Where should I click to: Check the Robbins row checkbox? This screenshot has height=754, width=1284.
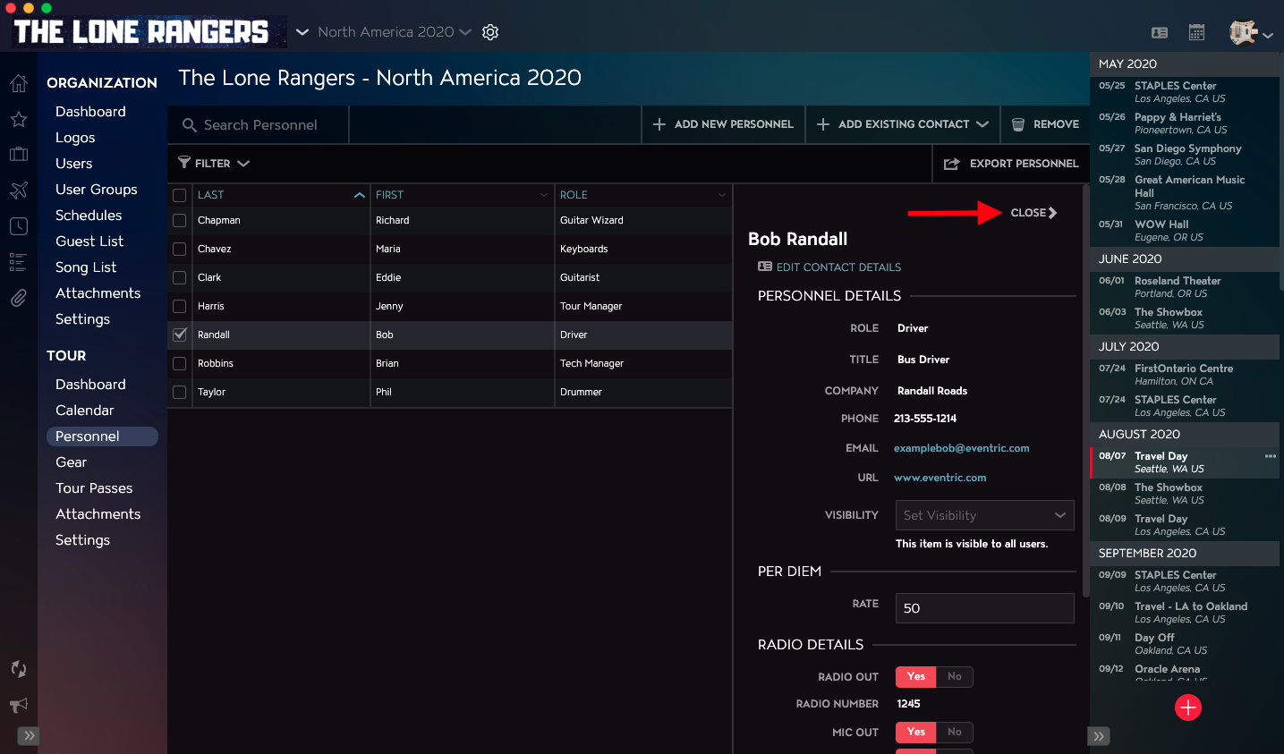click(x=180, y=363)
